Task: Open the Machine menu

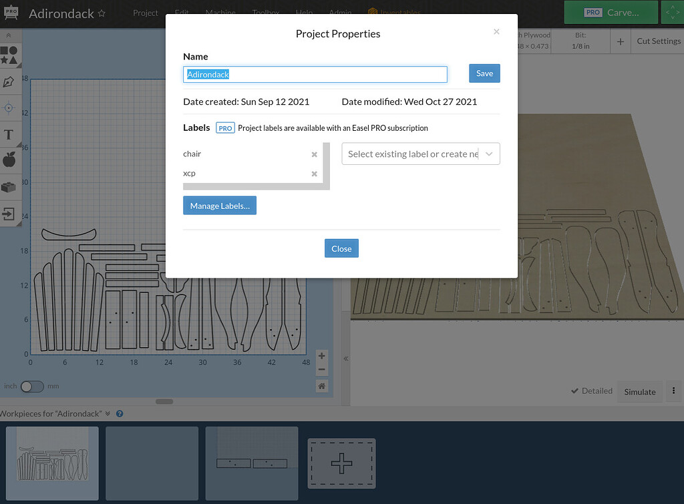Action: click(x=220, y=12)
